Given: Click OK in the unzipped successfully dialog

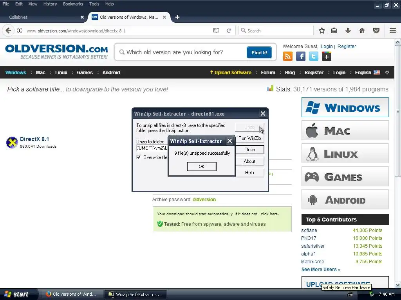Looking at the screenshot, I should 202,166.
